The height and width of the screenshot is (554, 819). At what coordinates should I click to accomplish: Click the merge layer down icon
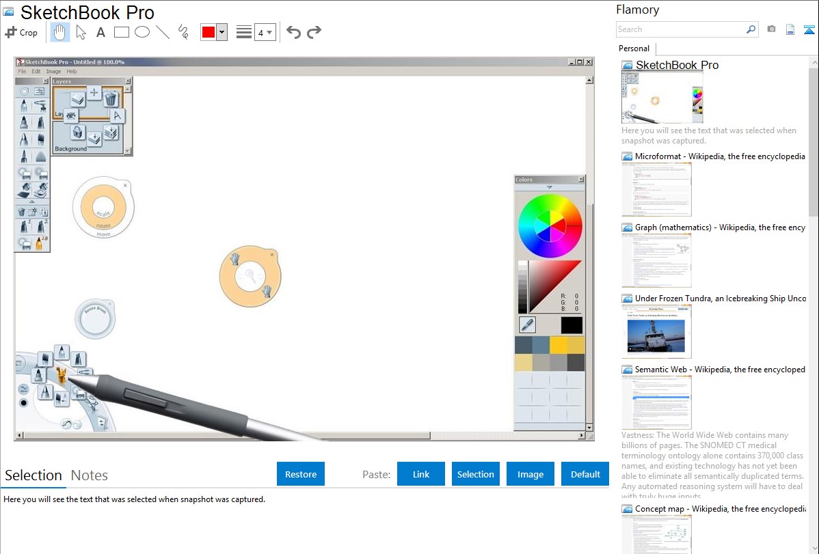click(94, 139)
